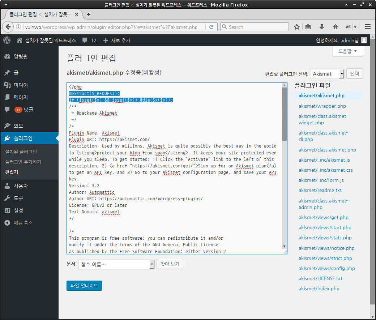The image size is (376, 320).
Task: Open the Akismet plugin selection dropdown
Action: [327, 74]
